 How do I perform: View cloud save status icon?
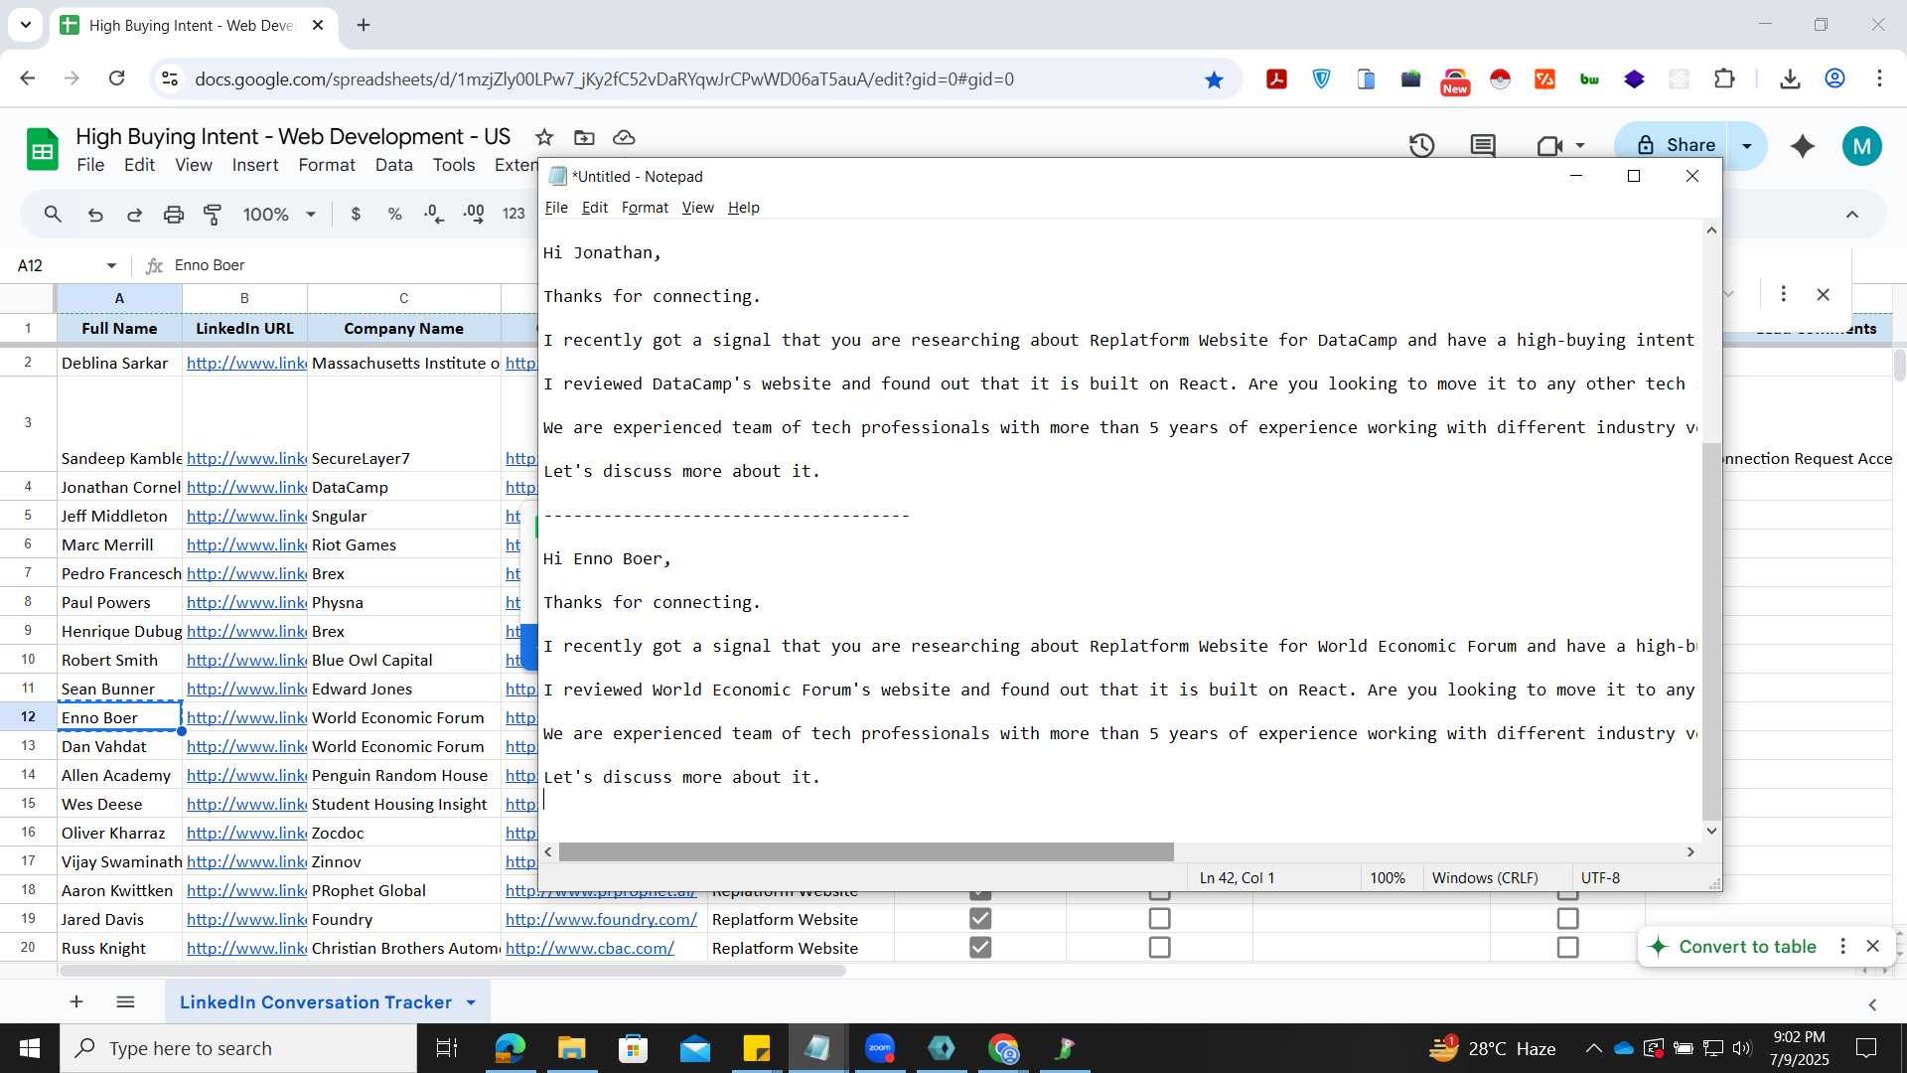click(624, 137)
